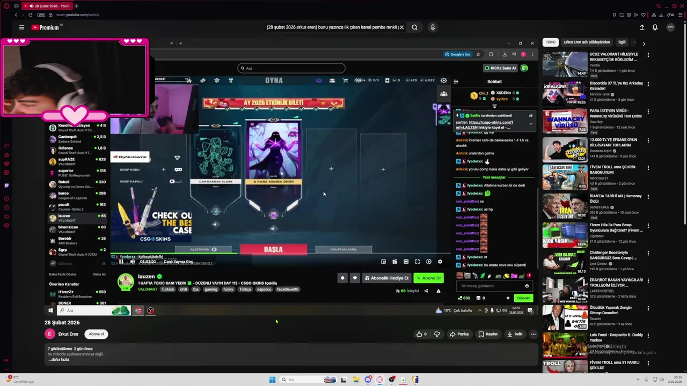The height and width of the screenshot is (386, 687).
Task: Expand description with ...daha fazla
Action: click(59, 360)
